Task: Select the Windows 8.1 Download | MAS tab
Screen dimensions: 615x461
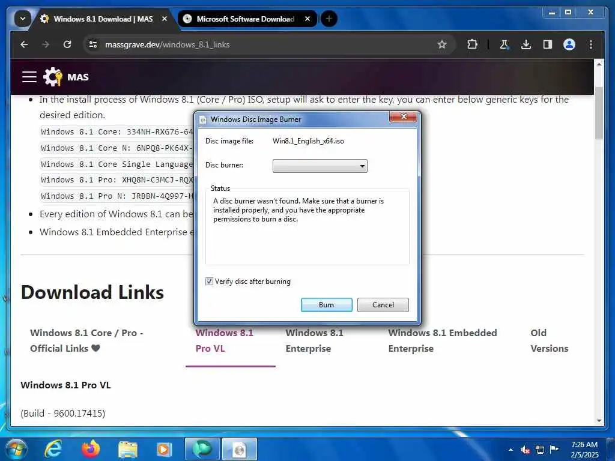Action: 104,19
